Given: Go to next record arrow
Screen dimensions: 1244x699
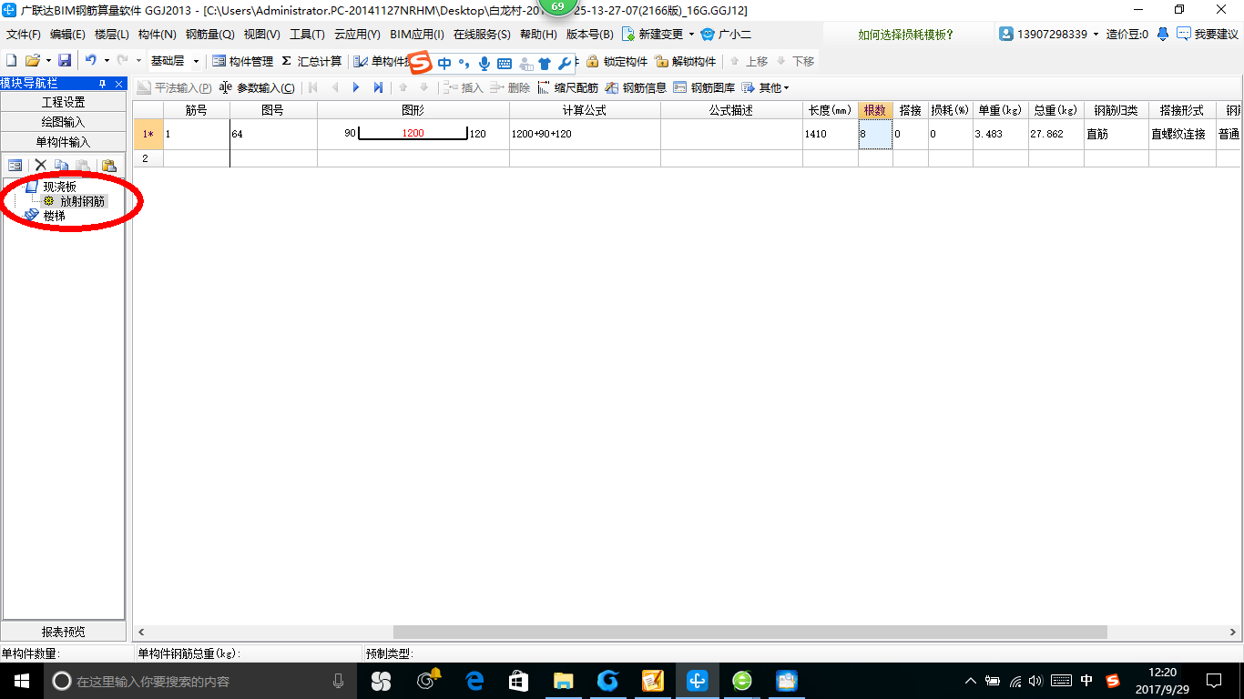Looking at the screenshot, I should (356, 88).
